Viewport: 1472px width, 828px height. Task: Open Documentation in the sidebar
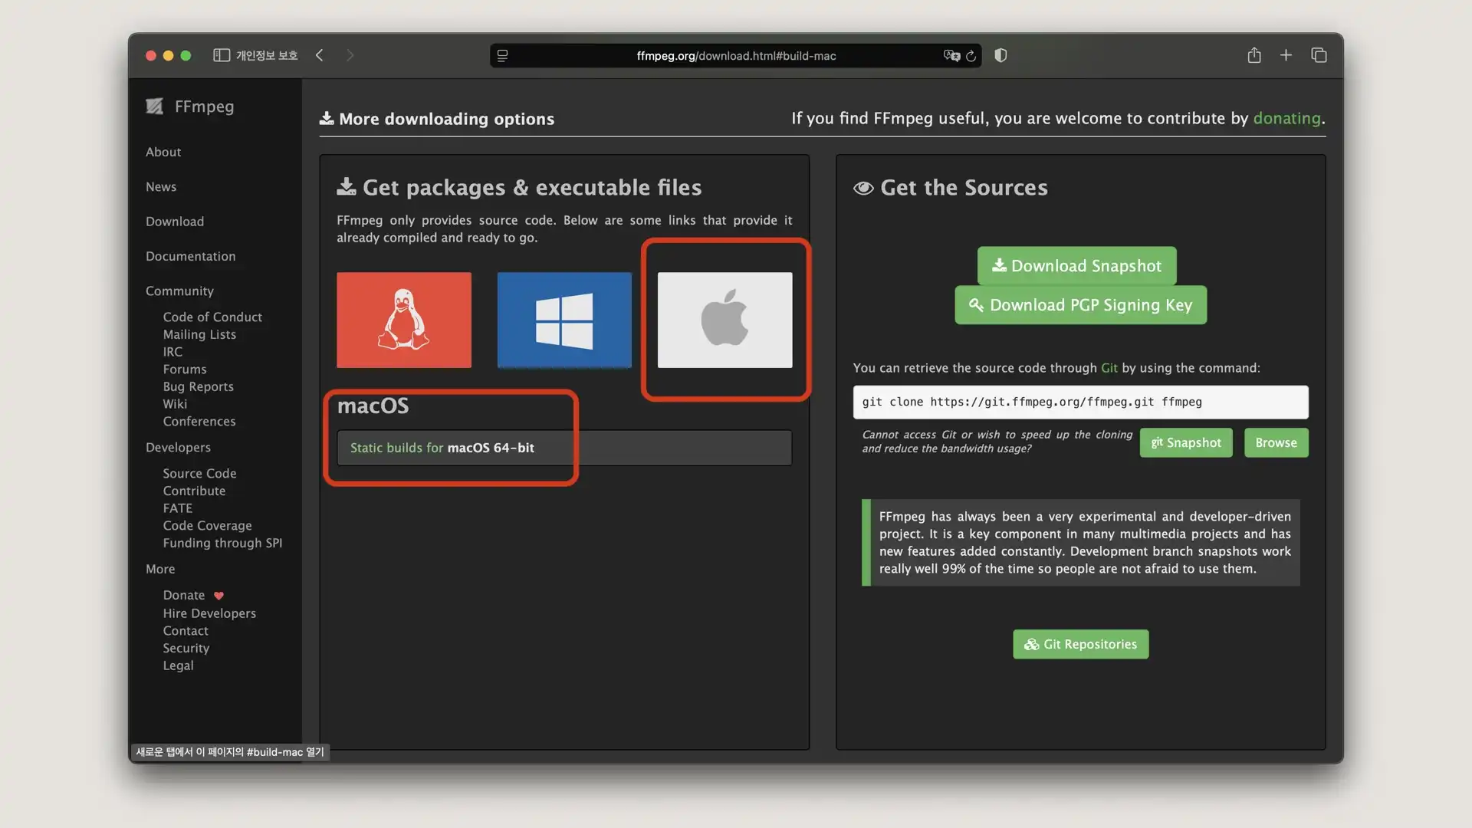(x=191, y=256)
